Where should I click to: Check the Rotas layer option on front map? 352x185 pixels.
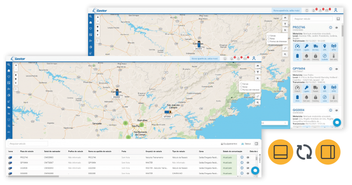pos(242,87)
